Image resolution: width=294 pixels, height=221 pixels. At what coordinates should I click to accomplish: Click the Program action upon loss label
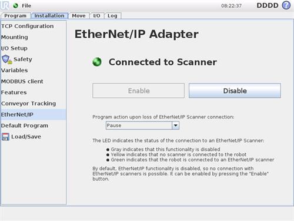tap(163, 117)
